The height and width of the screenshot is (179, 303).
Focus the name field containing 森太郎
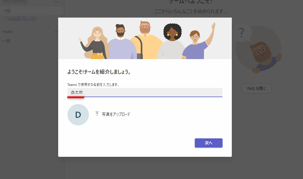(145, 92)
